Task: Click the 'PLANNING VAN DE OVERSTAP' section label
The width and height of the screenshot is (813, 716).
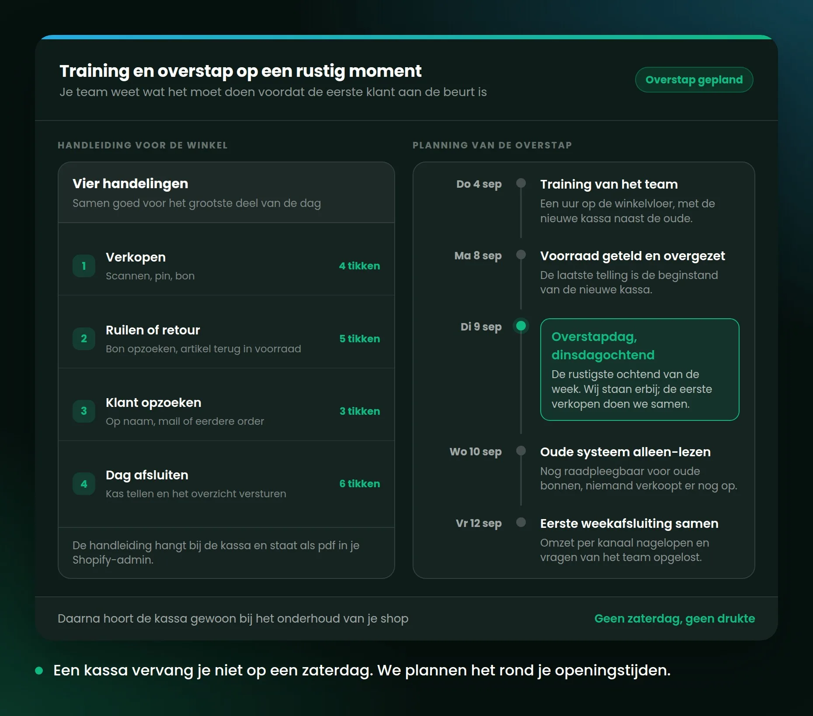Action: click(492, 145)
